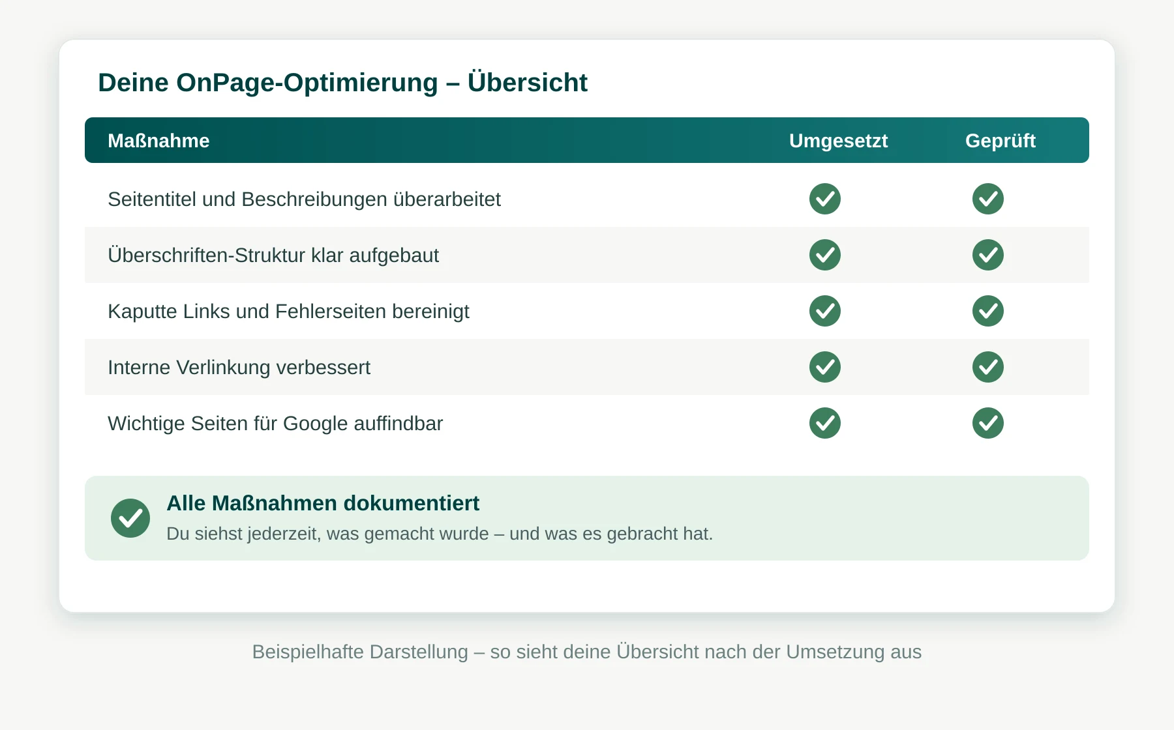Click Geprüft checkmark for Überschriften-Struktur row
This screenshot has height=730, width=1174.
pos(988,255)
